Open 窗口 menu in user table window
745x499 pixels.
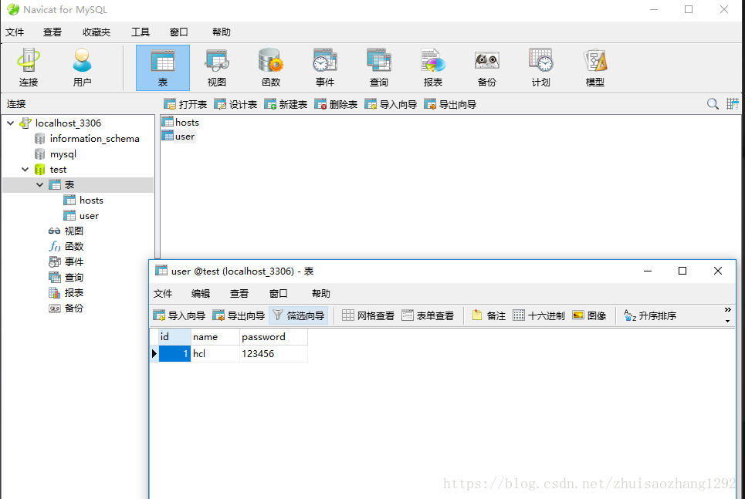tap(279, 293)
